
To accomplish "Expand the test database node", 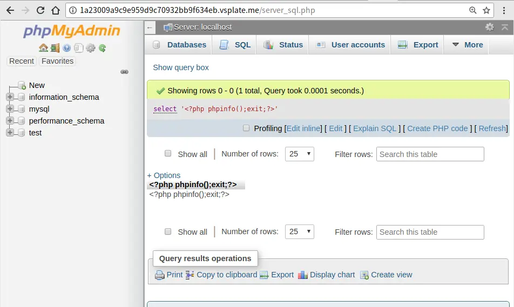I will tap(10, 132).
